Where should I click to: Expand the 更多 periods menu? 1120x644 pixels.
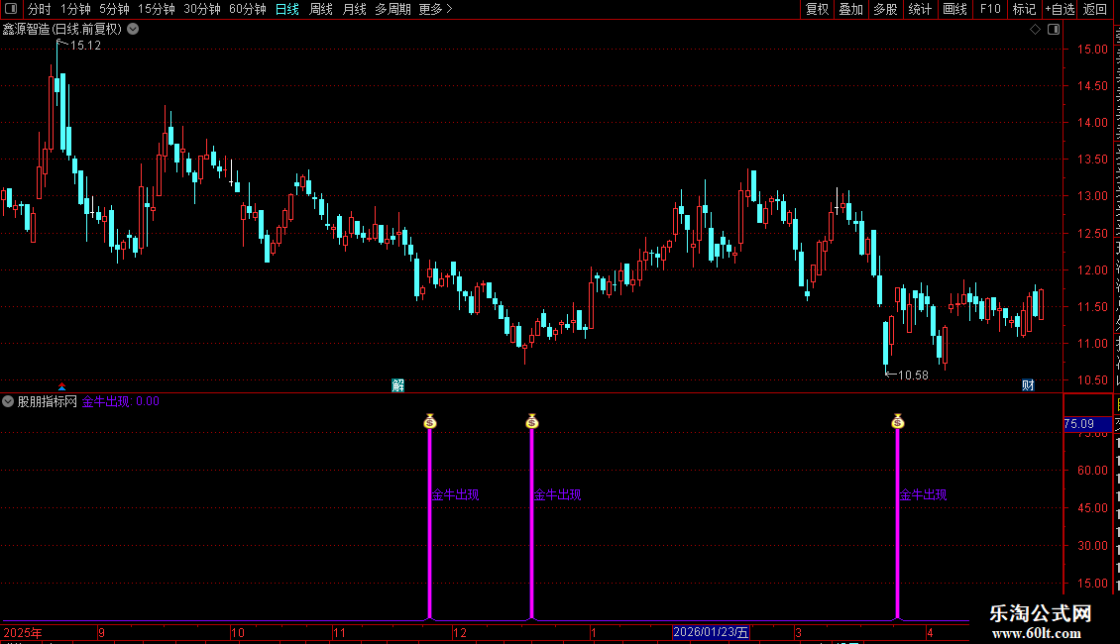click(436, 9)
